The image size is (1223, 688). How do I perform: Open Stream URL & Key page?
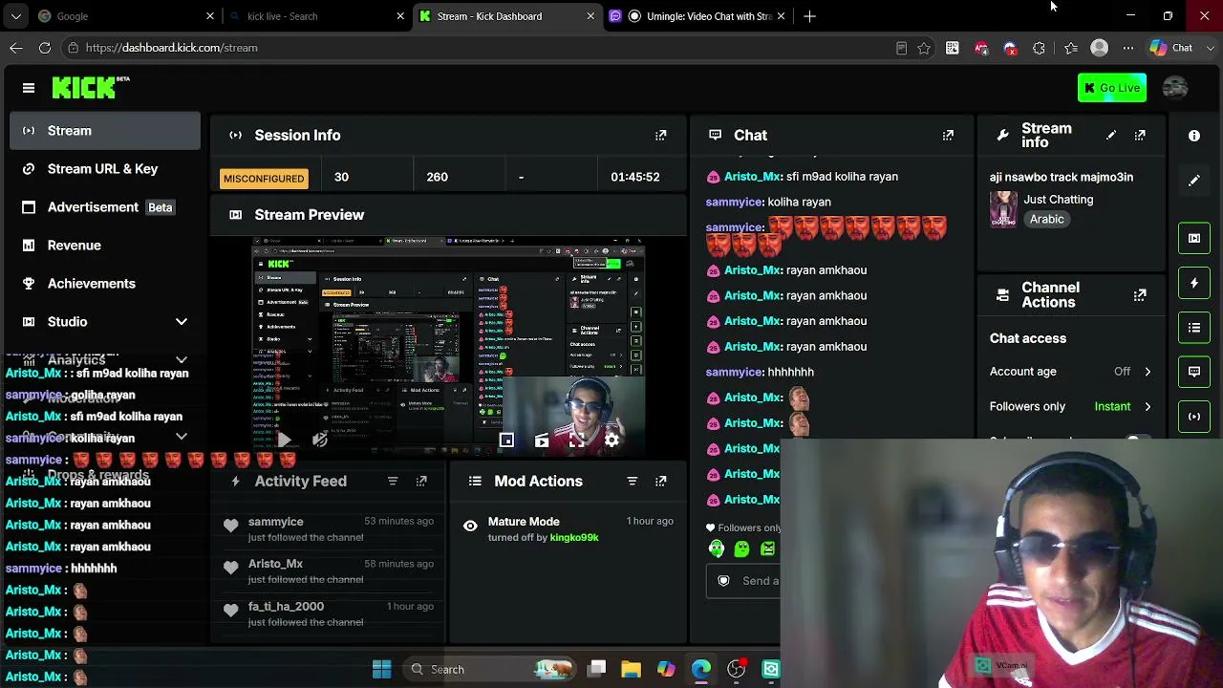click(x=105, y=169)
